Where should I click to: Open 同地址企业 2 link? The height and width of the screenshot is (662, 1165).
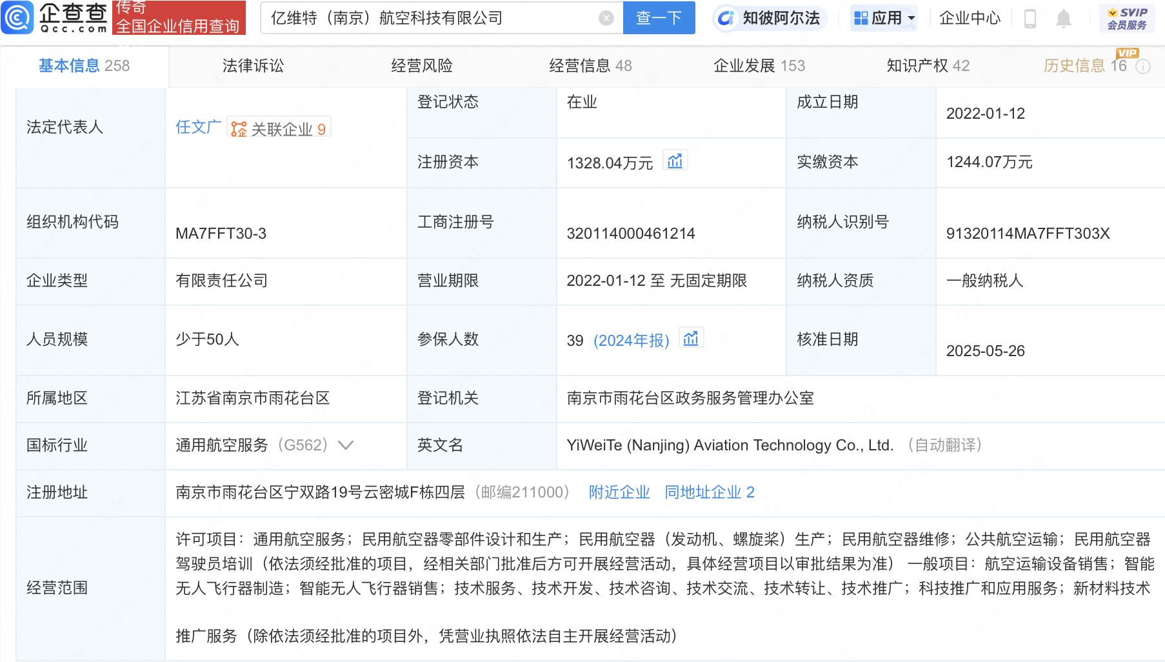710,492
